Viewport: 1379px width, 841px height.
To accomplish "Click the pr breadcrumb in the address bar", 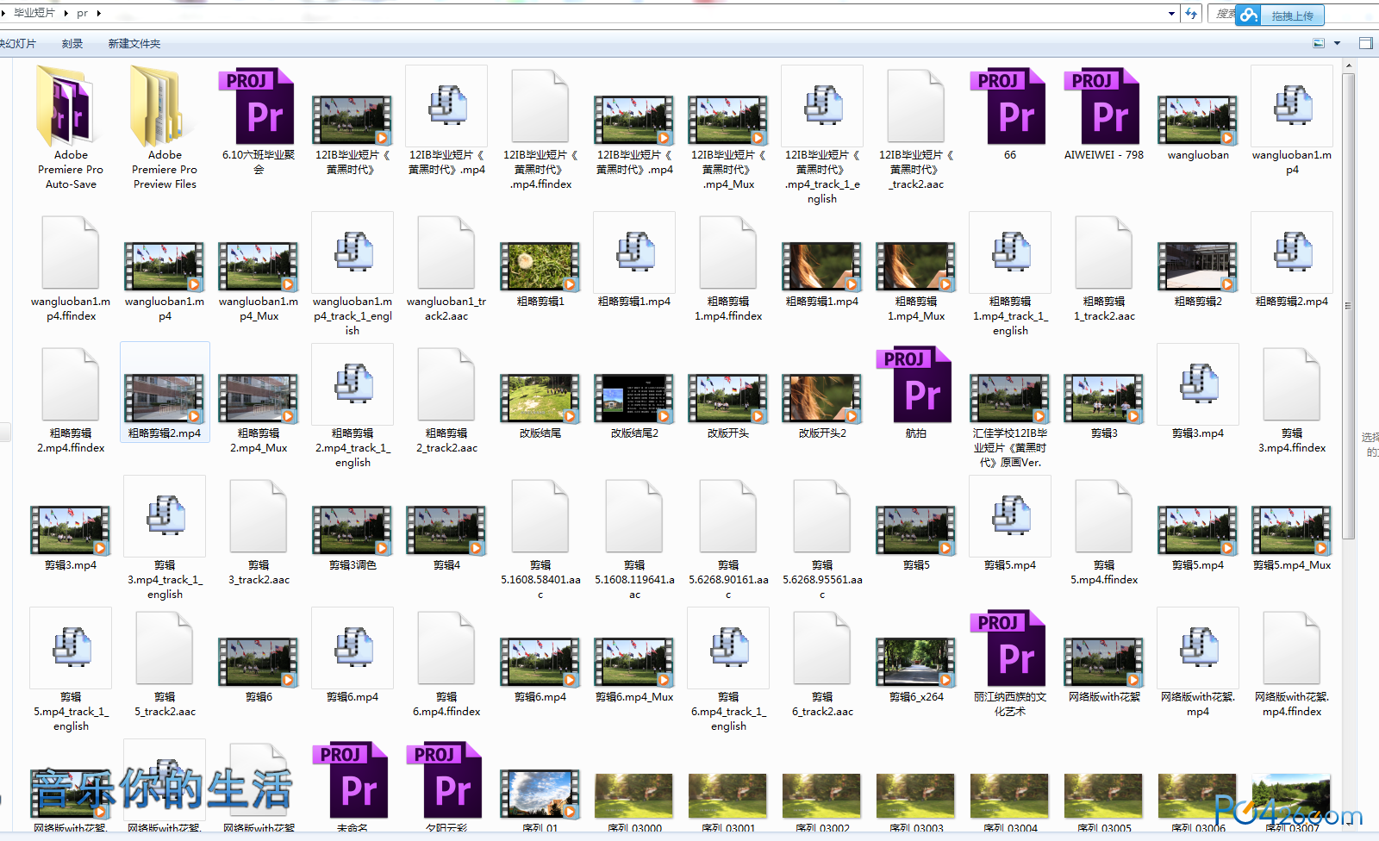I will pyautogui.click(x=82, y=13).
